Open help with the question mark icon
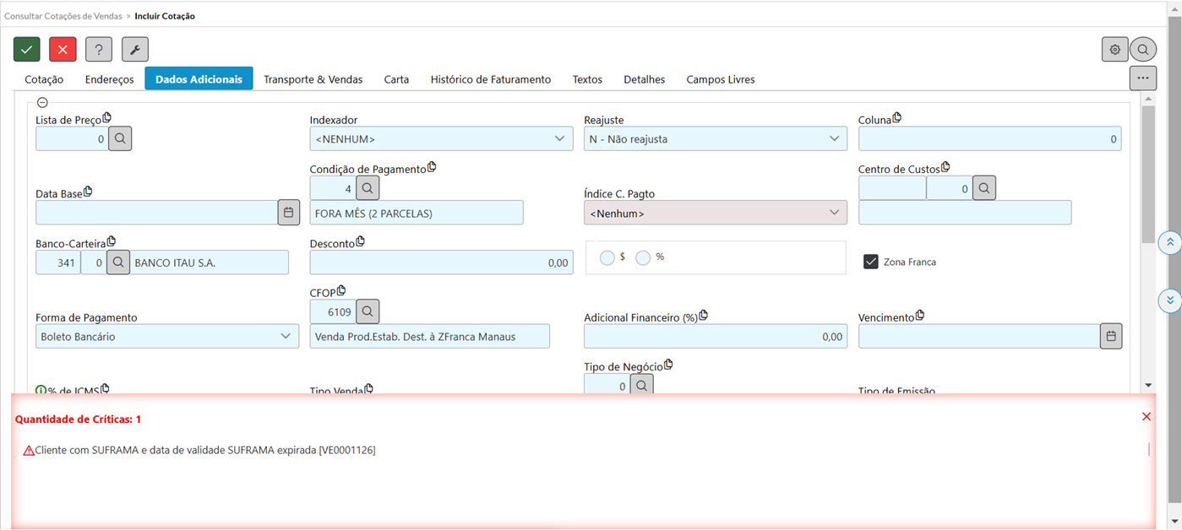This screenshot has width=1182, height=530. pos(99,50)
